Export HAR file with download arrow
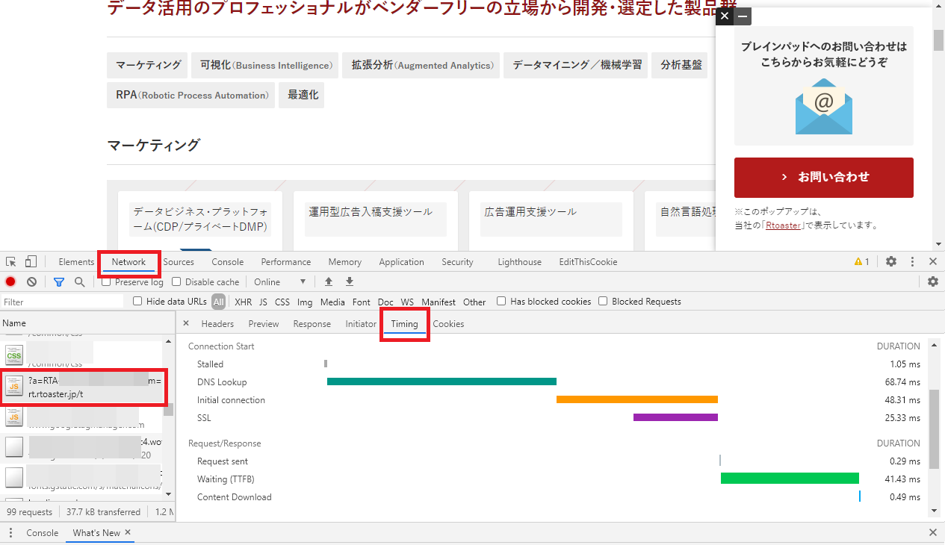This screenshot has width=945, height=545. pyautogui.click(x=349, y=282)
